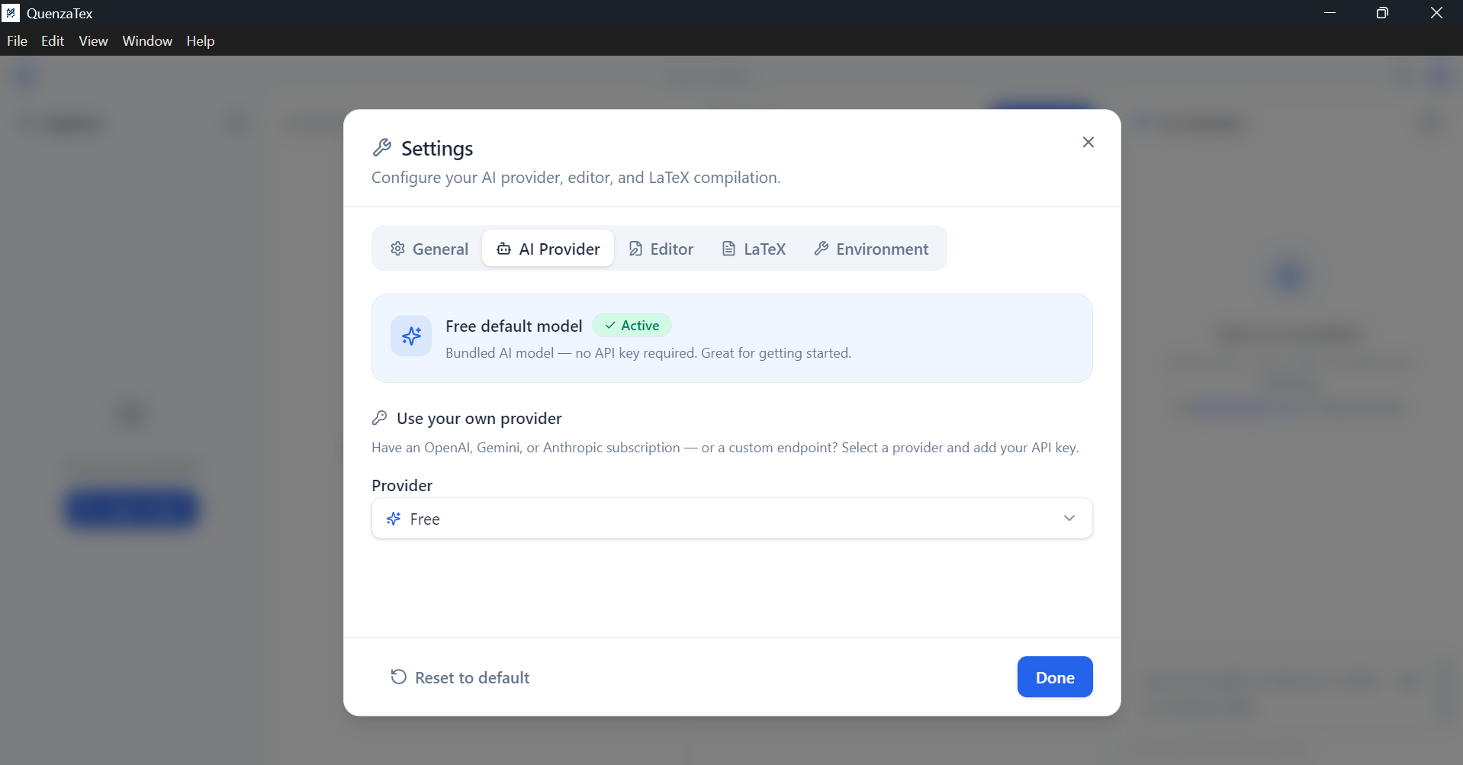Click the Done button
Screen dimensions: 1463x765
point(1054,677)
